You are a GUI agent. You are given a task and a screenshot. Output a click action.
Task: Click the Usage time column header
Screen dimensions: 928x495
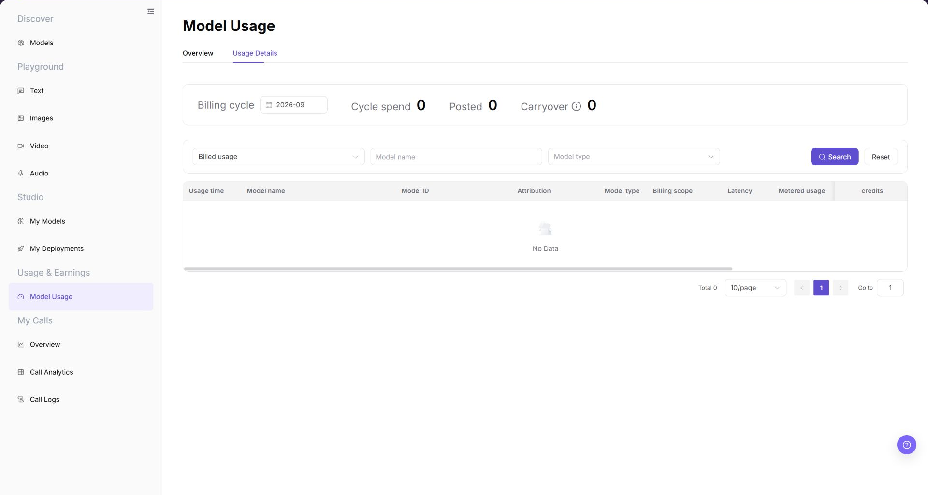point(206,191)
